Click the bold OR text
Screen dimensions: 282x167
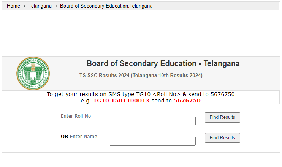click(x=64, y=137)
